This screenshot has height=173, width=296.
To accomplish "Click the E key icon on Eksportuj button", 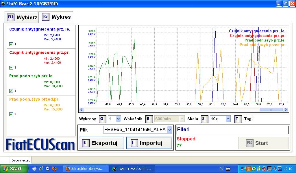I will [x=85, y=143].
